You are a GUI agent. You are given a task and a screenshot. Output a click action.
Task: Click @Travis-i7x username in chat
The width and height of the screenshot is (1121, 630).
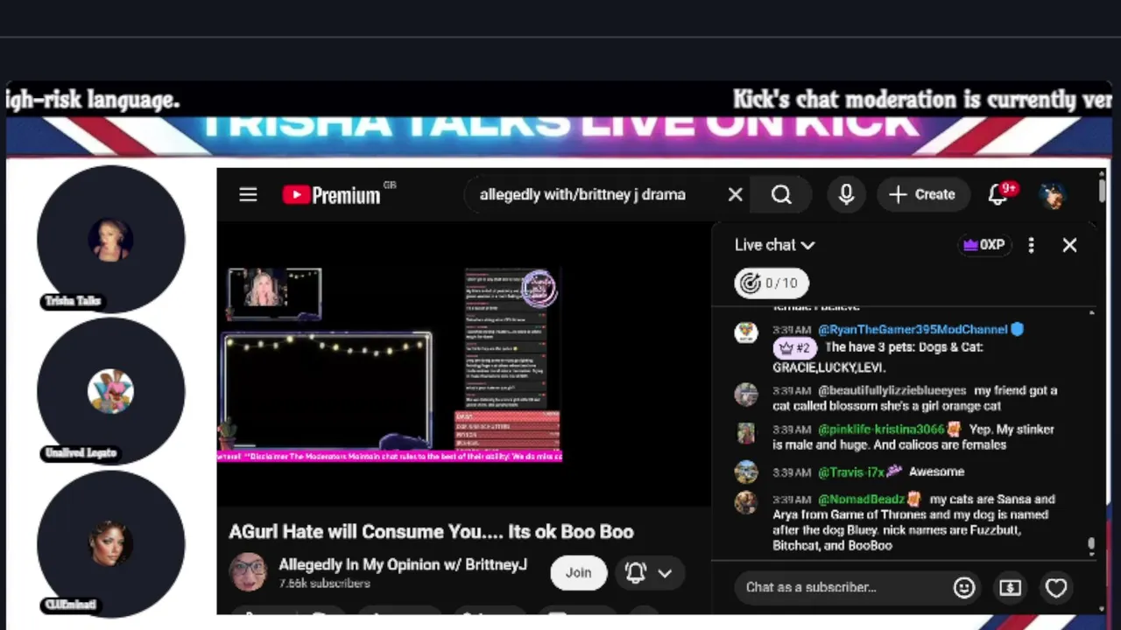point(850,472)
